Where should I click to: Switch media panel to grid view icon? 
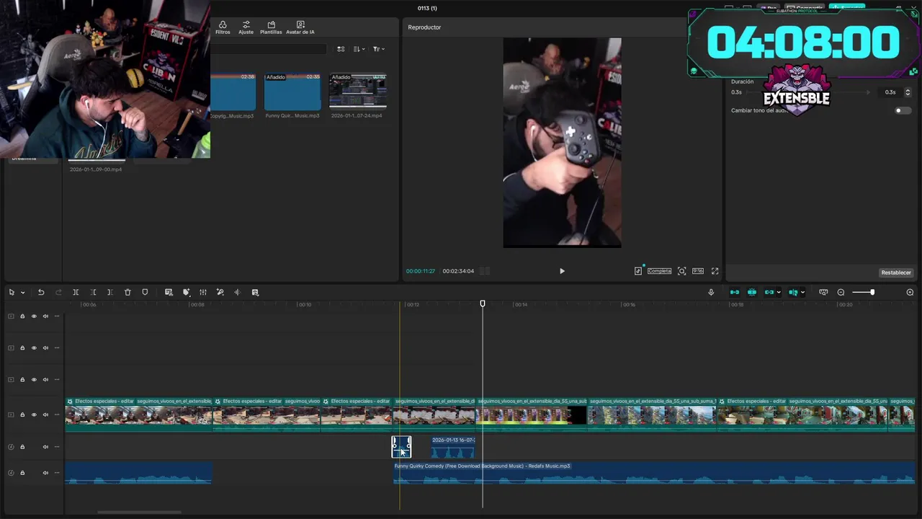point(341,49)
